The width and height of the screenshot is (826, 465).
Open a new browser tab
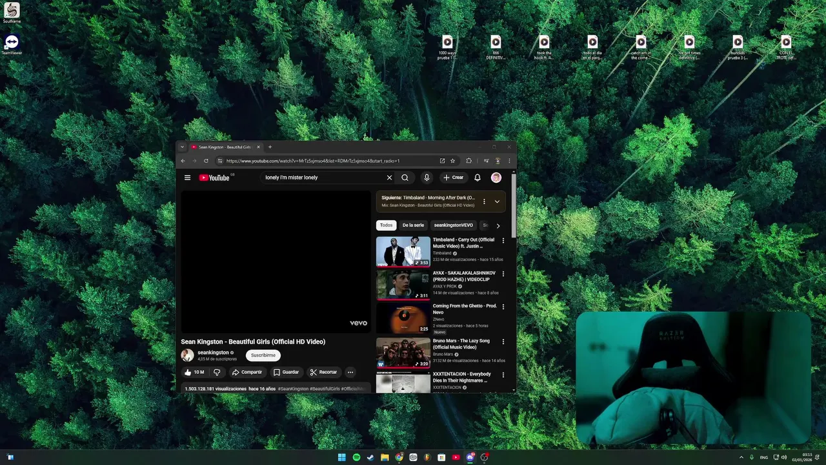click(x=270, y=147)
